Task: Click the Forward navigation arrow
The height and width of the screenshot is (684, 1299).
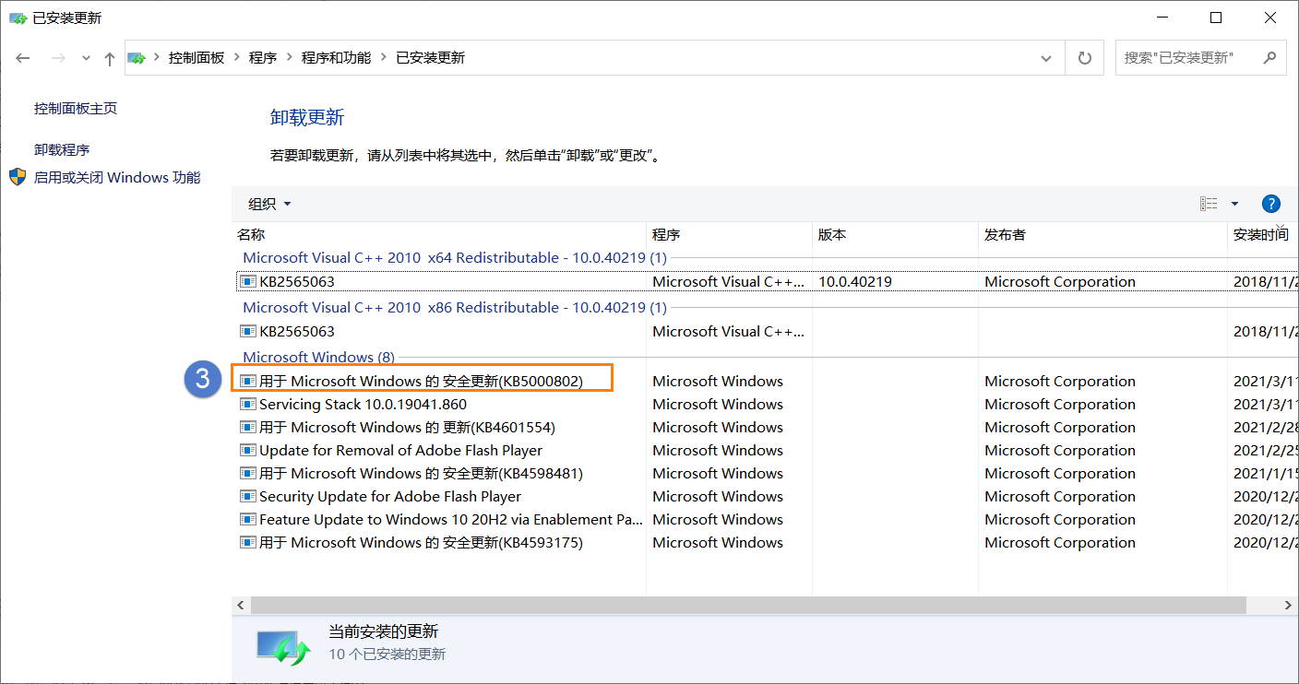Action: pyautogui.click(x=58, y=58)
